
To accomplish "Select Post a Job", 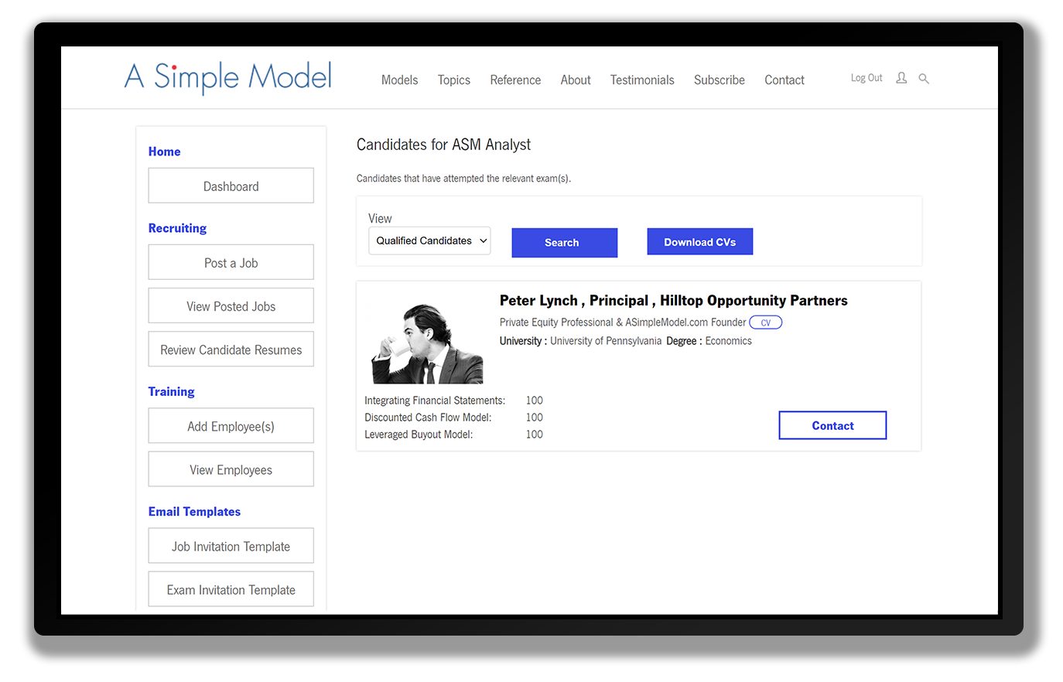I will click(x=231, y=263).
